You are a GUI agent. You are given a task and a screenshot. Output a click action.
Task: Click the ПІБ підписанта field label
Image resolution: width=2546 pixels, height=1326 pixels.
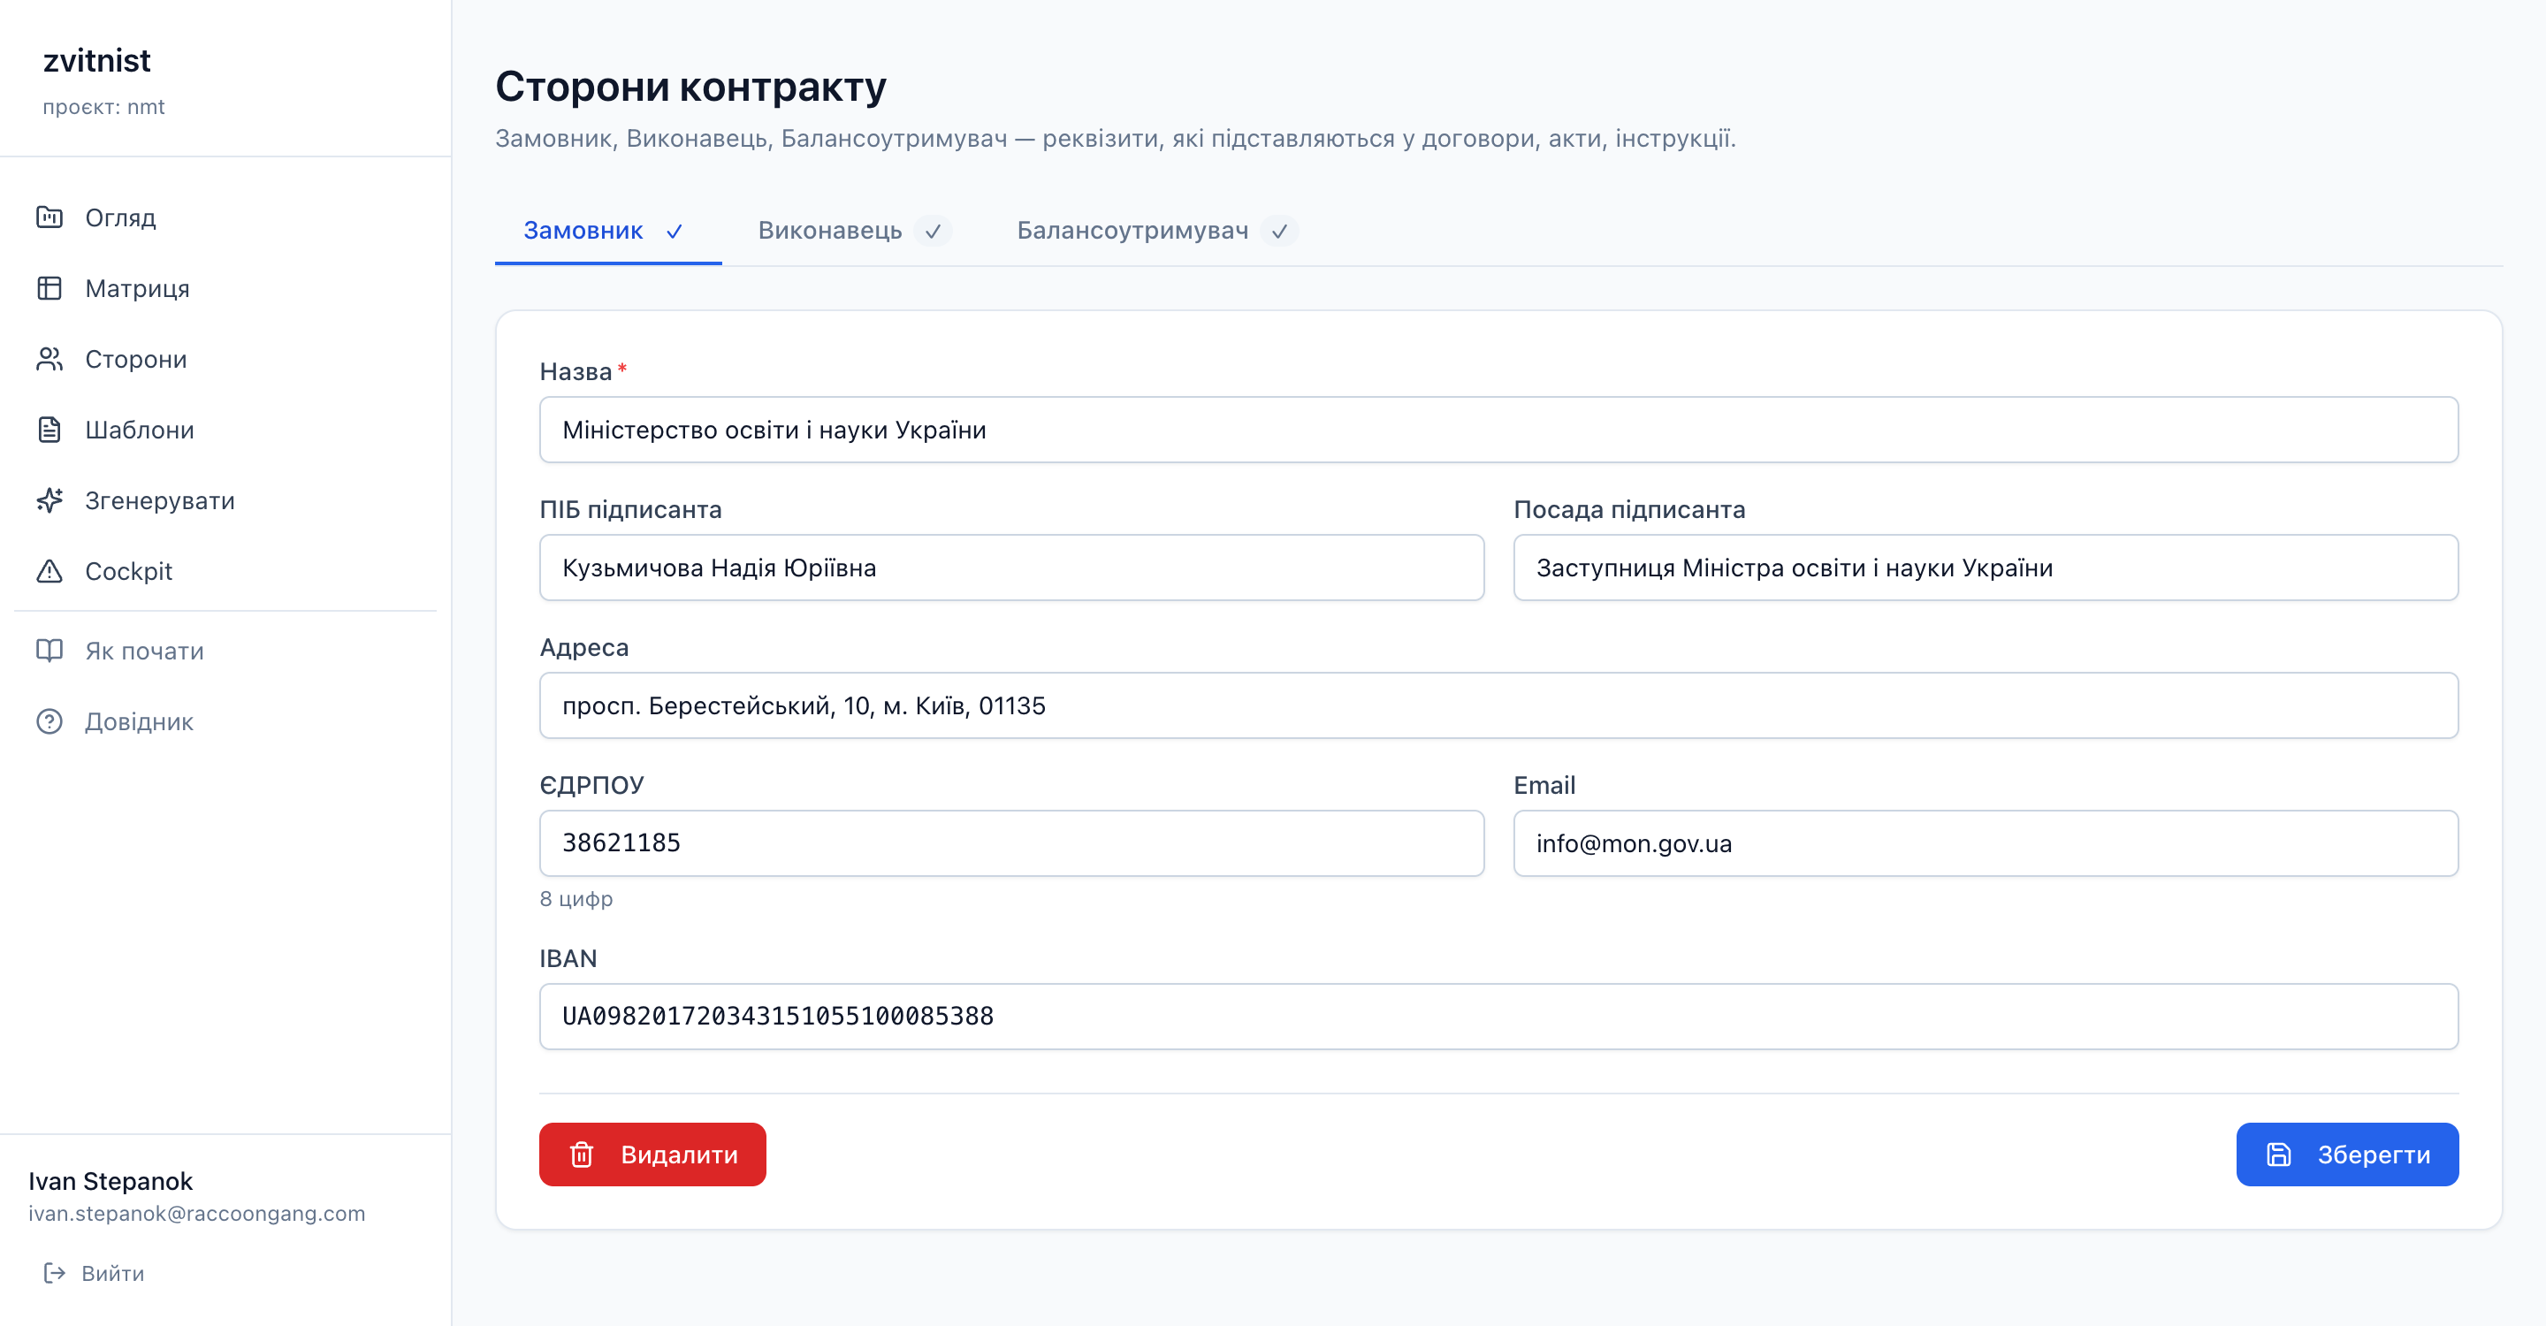coord(630,509)
